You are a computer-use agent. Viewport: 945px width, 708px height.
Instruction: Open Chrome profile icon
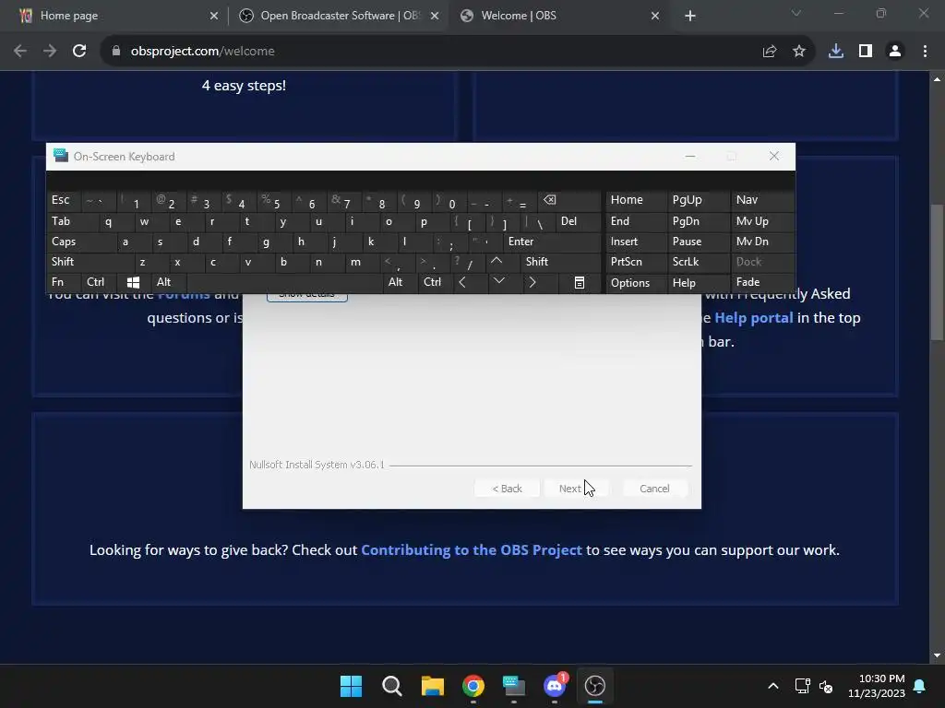point(895,52)
